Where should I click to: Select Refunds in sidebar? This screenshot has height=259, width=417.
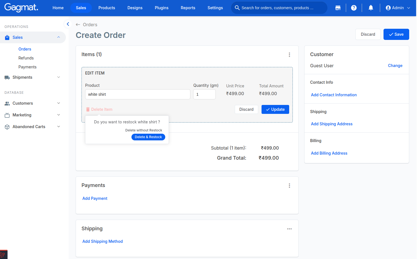coord(26,58)
